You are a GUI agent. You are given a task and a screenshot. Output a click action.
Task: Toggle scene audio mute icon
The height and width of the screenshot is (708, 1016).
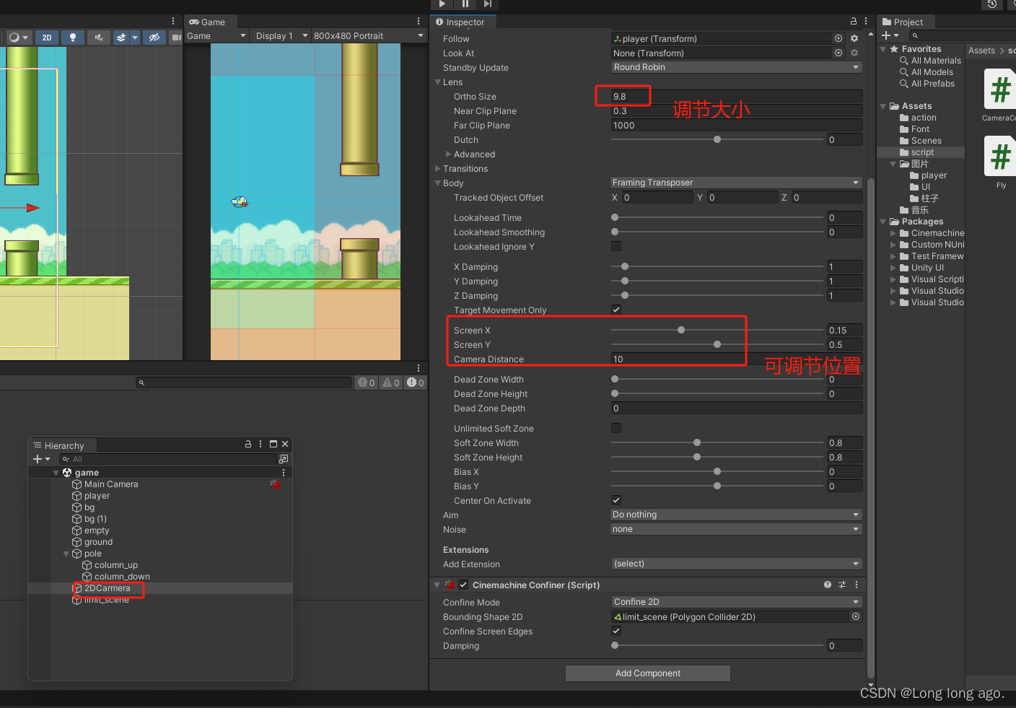point(99,38)
